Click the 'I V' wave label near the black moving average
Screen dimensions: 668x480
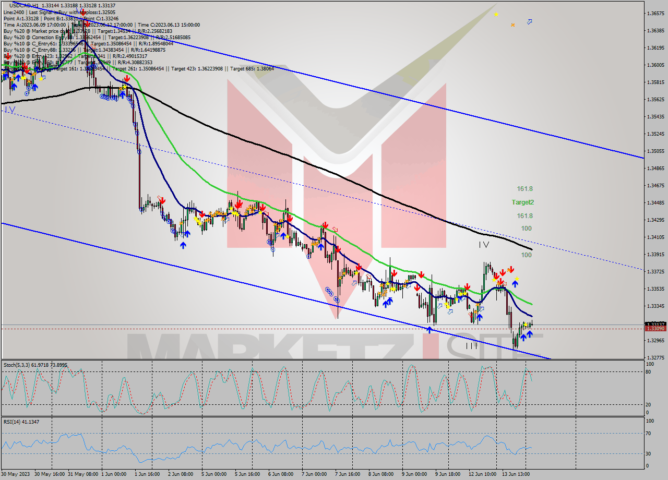484,244
